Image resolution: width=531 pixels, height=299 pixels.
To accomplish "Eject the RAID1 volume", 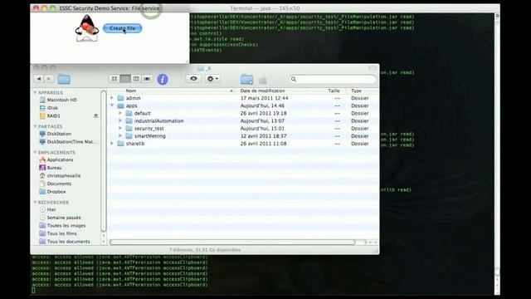I will [x=95, y=116].
